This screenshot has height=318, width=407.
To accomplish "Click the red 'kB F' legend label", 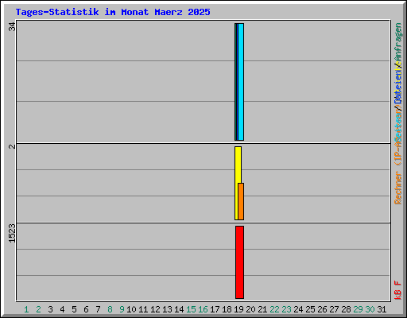I will (398, 290).
